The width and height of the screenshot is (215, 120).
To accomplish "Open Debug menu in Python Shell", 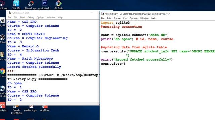I will 31,17.
